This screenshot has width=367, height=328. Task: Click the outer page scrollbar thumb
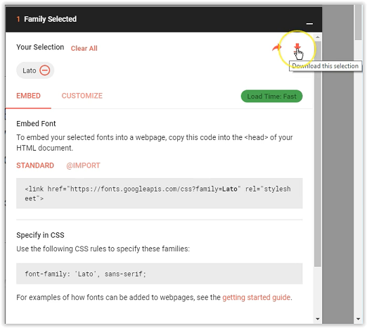click(x=358, y=23)
